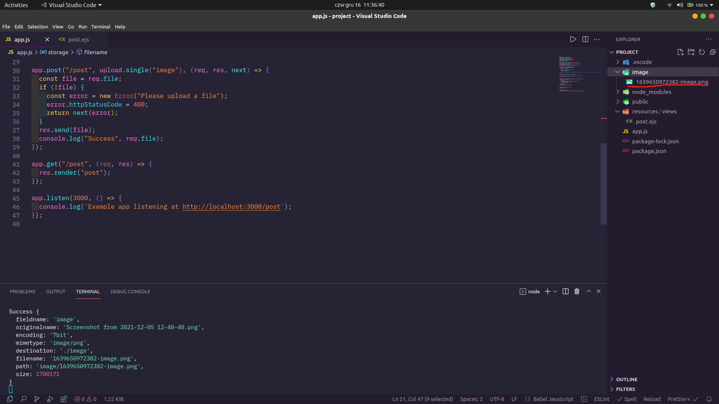Run the code with the play icon
719x404 pixels.
coord(573,39)
